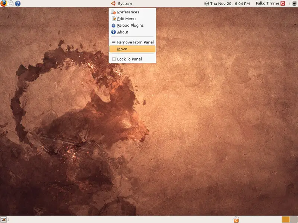Switch to the second gray workspace
Image resolution: width=298 pixels, height=223 pixels.
tap(293, 220)
